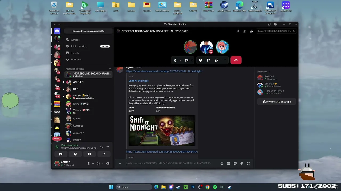Disconnect via voice panel phone icon
This screenshot has width=341, height=191.
tap(108, 147)
